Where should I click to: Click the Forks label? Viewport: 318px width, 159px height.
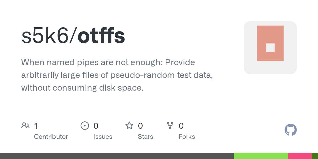point(187,137)
